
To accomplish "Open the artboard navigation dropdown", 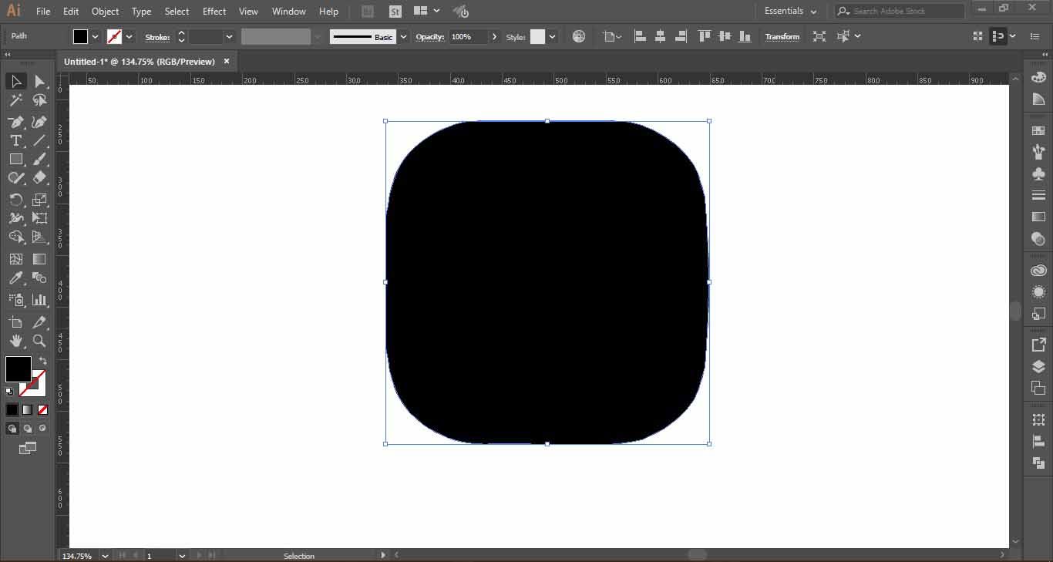I will (x=182, y=555).
